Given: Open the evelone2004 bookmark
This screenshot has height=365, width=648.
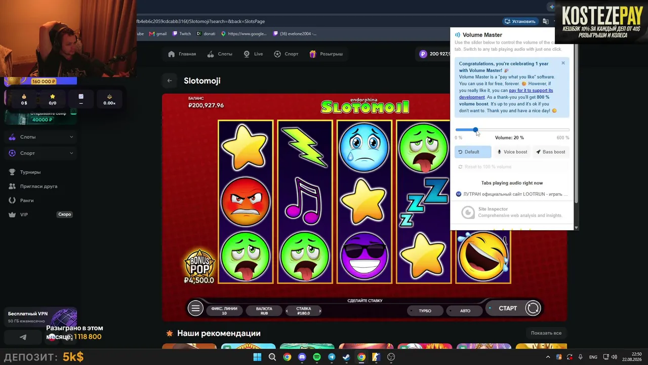Looking at the screenshot, I should [295, 34].
